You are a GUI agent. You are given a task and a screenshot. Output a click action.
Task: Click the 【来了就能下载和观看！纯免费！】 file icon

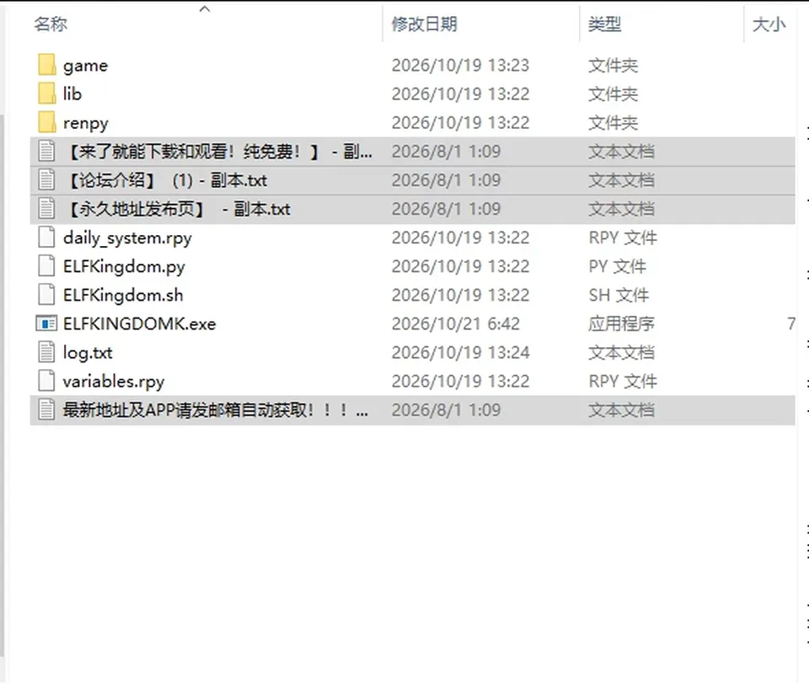click(46, 152)
